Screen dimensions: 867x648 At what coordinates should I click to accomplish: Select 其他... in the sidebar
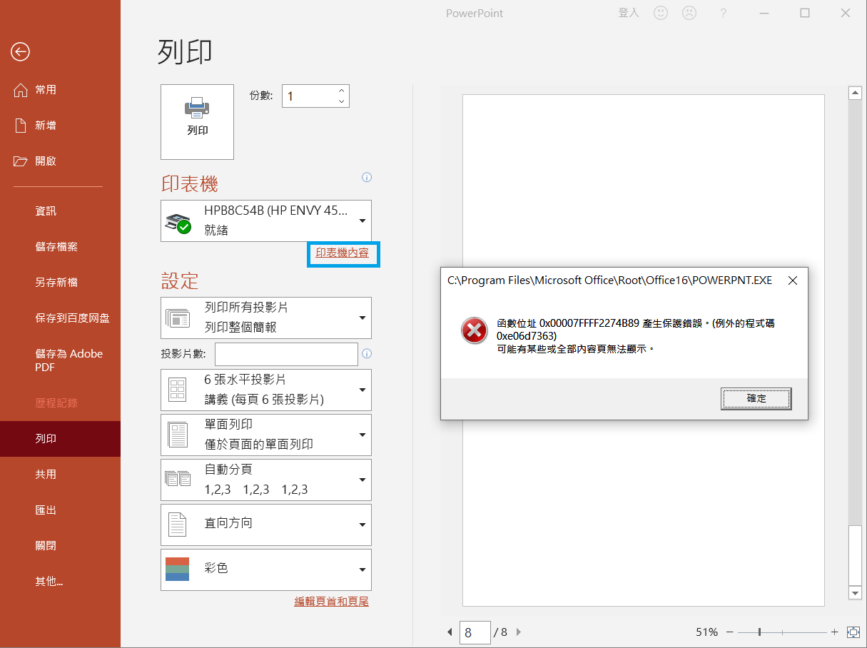60,581
